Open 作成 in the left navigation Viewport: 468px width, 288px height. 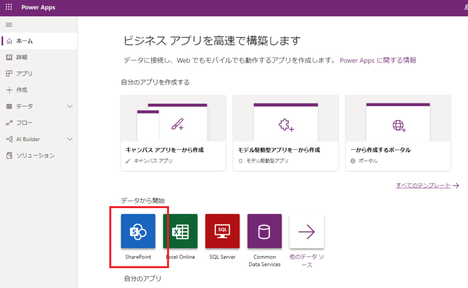(x=24, y=89)
